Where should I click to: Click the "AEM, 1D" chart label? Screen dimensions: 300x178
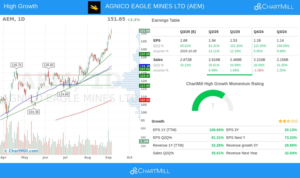14,19
